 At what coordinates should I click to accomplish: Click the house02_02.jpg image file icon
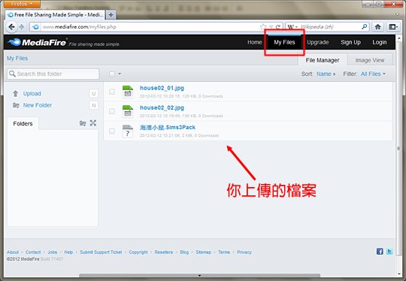128,111
